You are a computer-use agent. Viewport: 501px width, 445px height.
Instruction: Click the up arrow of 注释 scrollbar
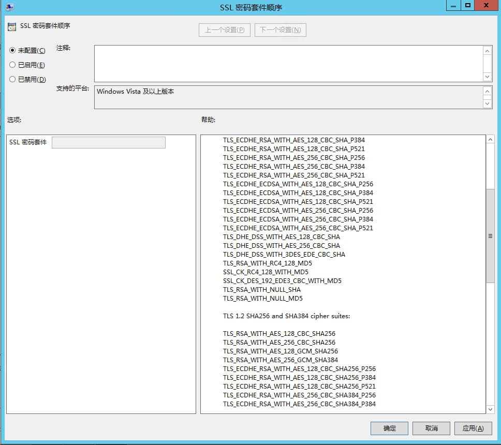coord(487,51)
